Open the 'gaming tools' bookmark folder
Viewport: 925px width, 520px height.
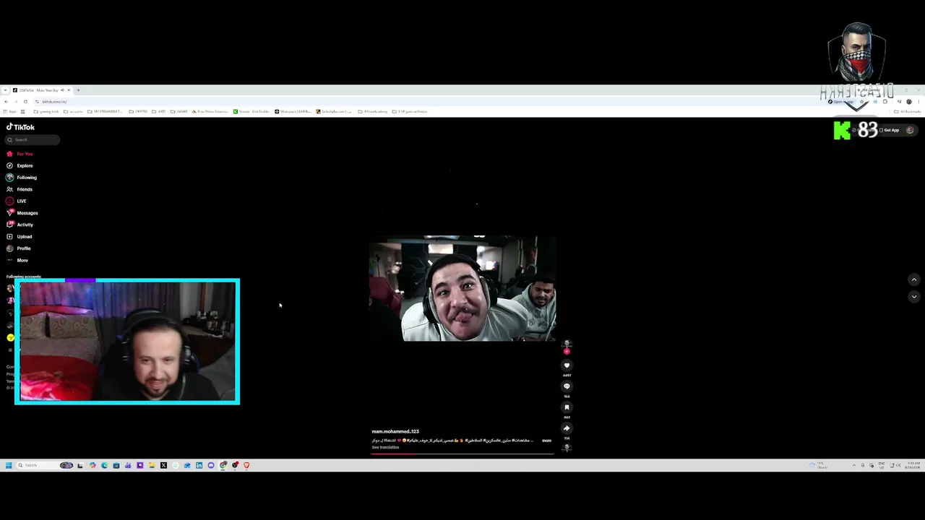tap(46, 112)
